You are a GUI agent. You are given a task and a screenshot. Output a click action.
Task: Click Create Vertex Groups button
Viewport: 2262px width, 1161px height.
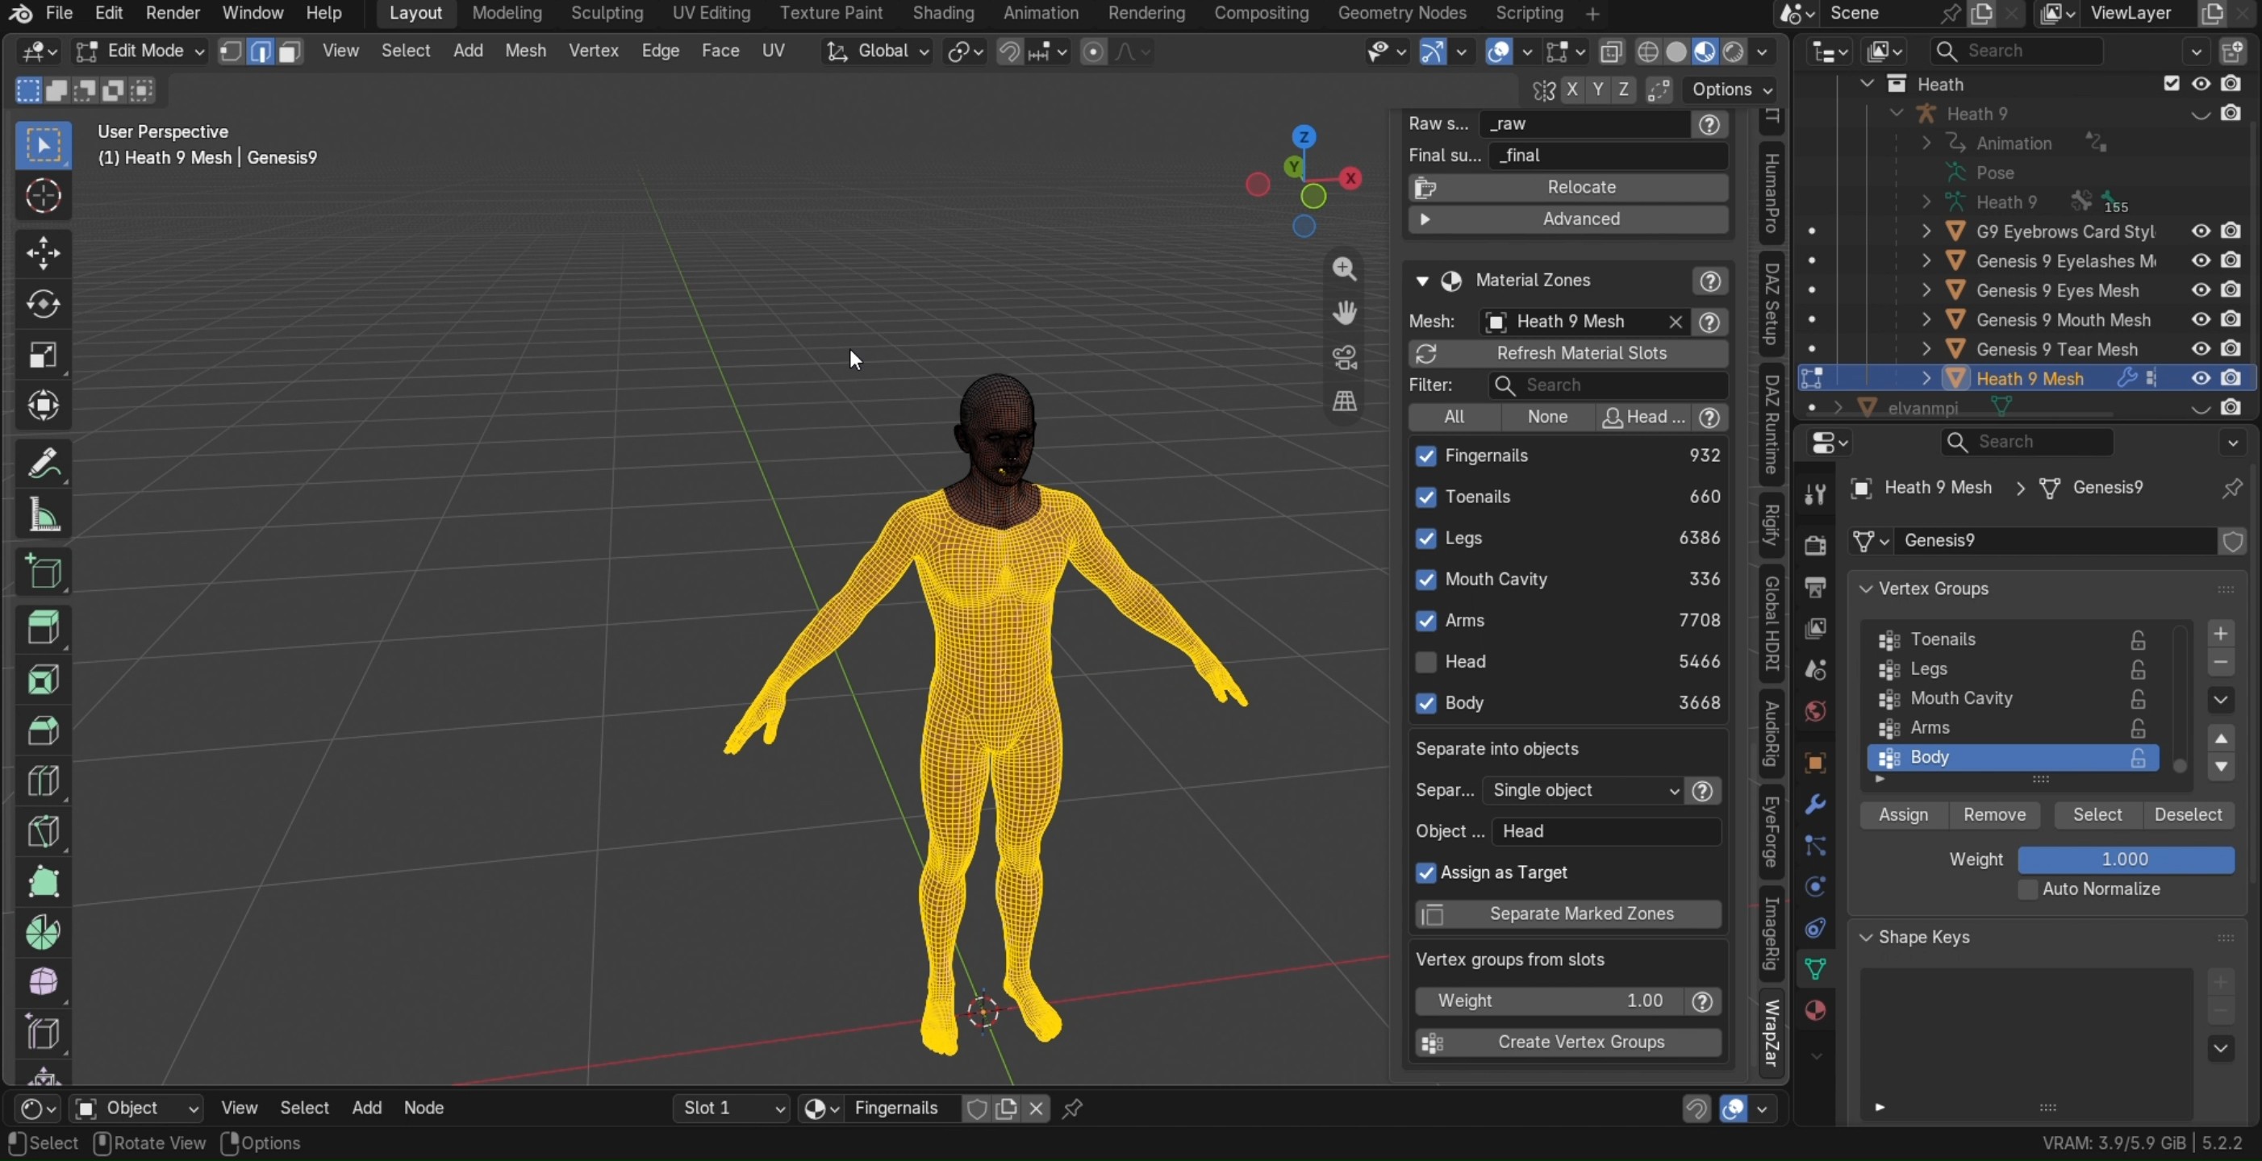pyautogui.click(x=1567, y=1042)
